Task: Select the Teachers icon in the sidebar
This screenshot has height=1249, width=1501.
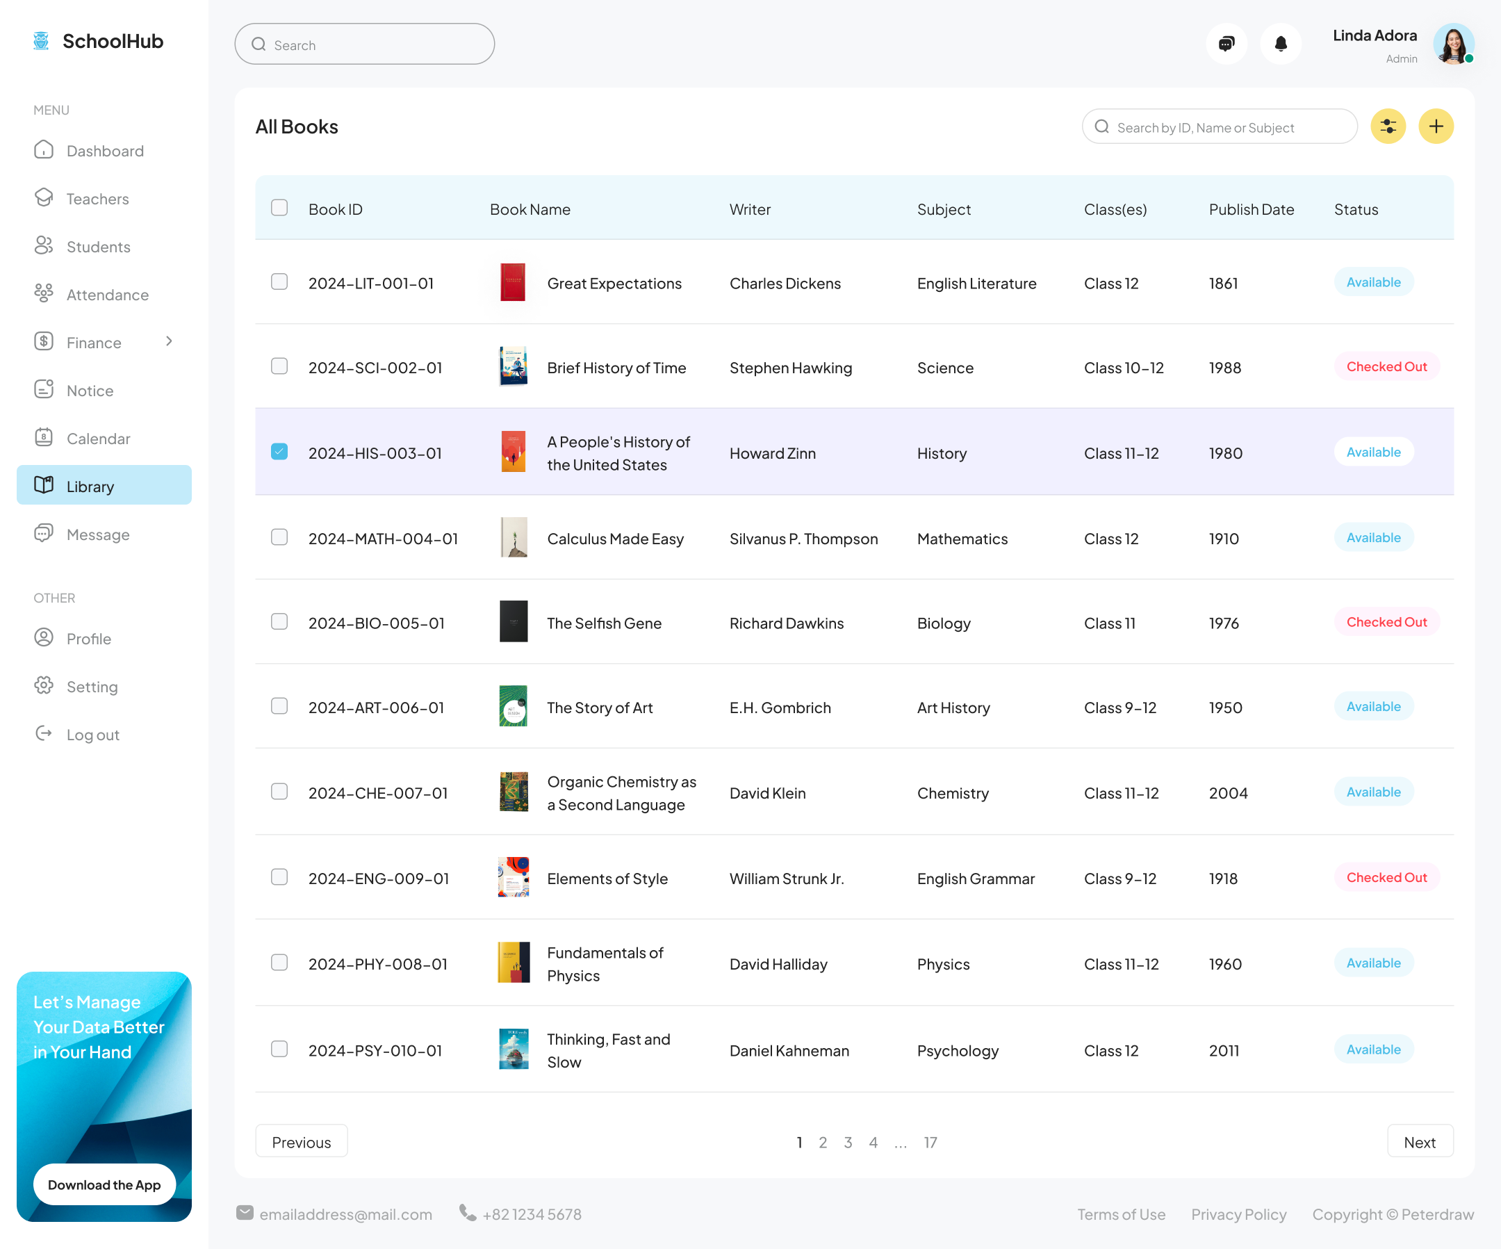Action: (x=44, y=199)
